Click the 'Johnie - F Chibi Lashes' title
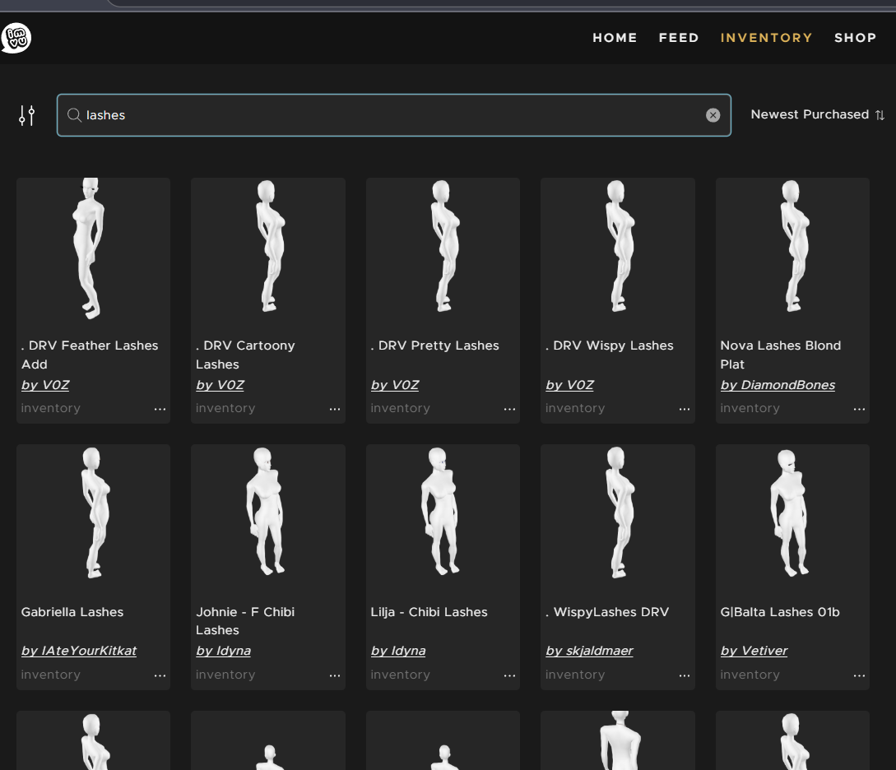Viewport: 896px width, 770px height. tap(245, 621)
